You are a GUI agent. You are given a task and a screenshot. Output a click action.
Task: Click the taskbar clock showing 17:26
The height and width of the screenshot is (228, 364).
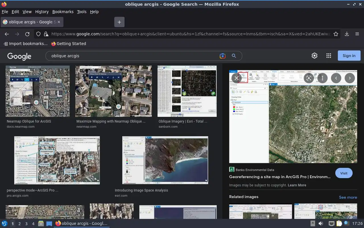[357, 223]
